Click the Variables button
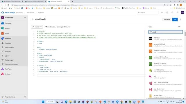186x104 pixels. tap(167, 20)
